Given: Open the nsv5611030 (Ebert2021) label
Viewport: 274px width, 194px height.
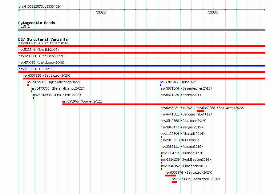Looking at the screenshot, I should pyautogui.click(x=181, y=95).
